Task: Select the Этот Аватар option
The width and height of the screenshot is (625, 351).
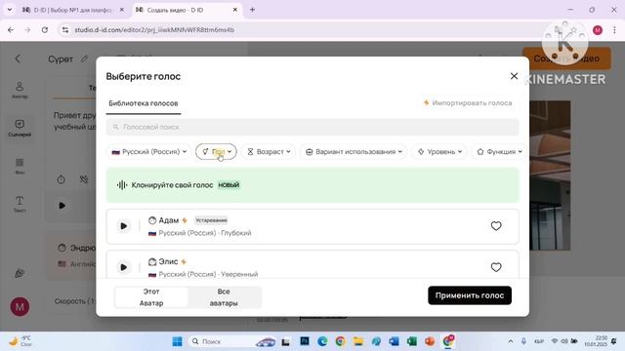Action: (x=151, y=297)
